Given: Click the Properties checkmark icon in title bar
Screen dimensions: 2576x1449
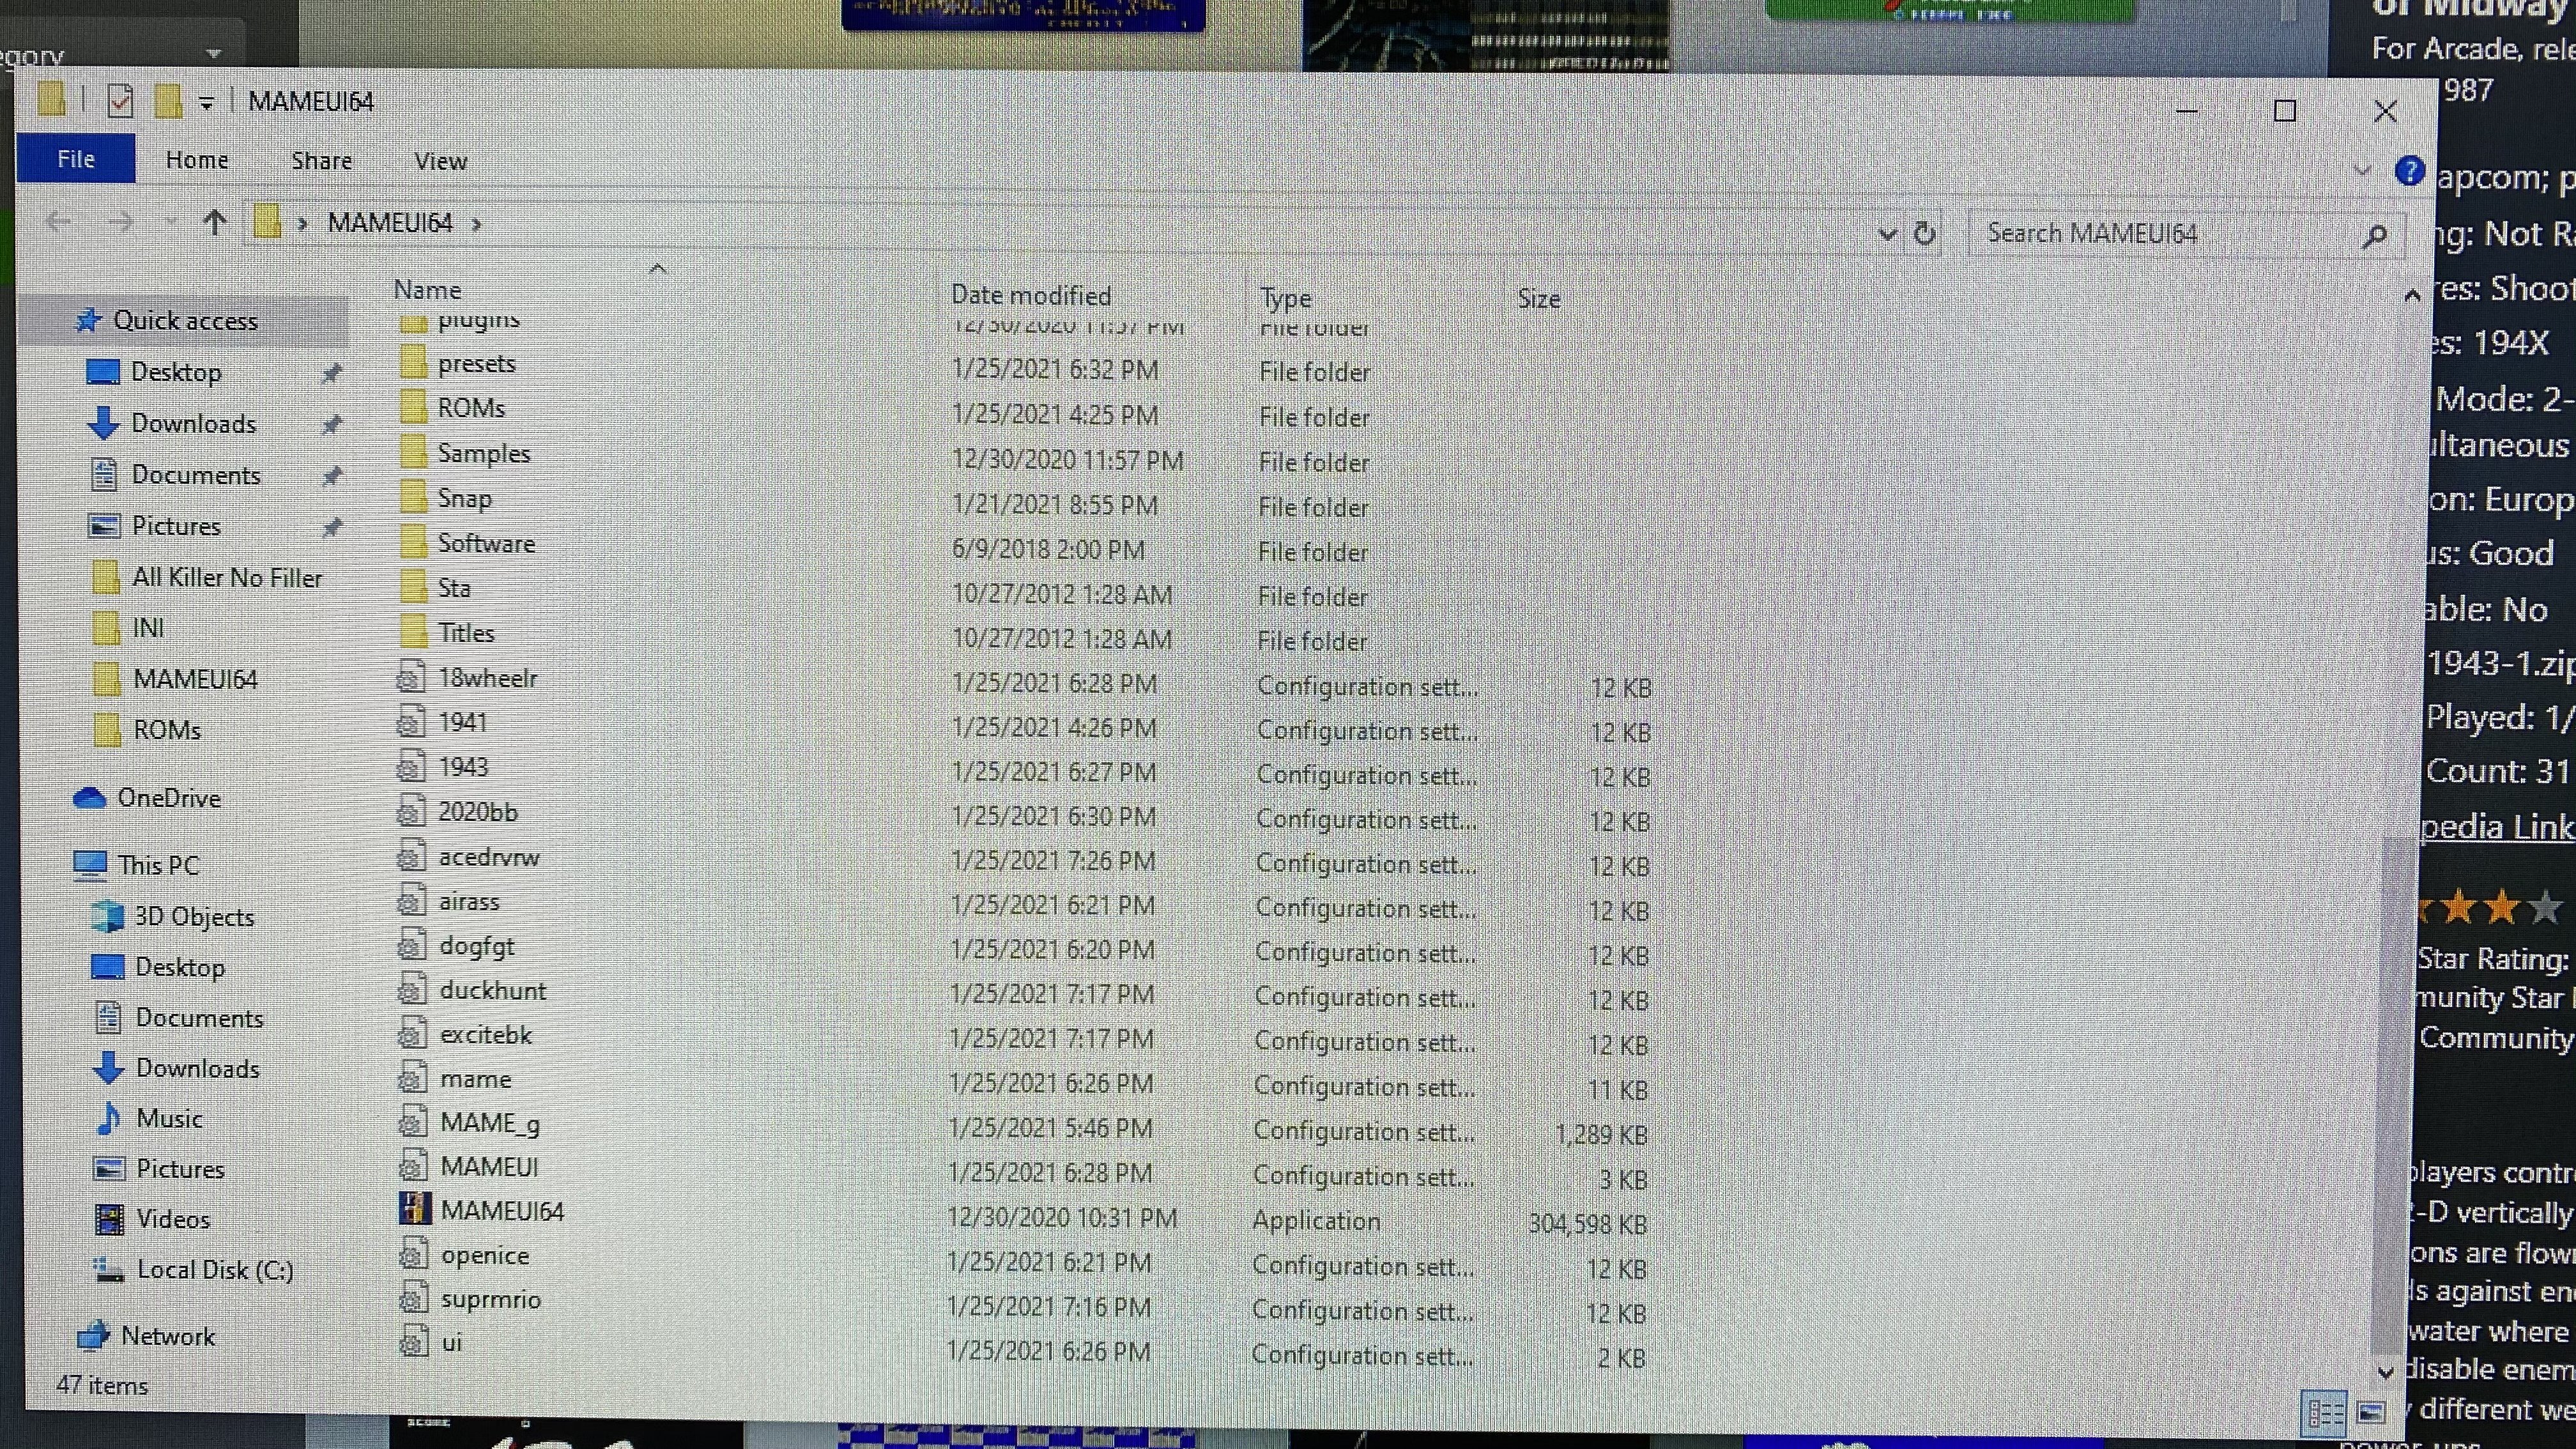Looking at the screenshot, I should point(120,101).
